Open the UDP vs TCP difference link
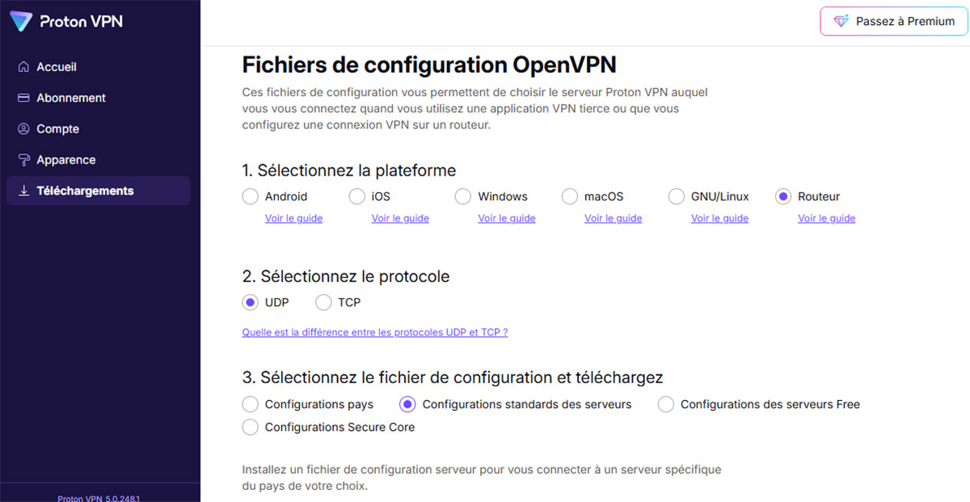 click(374, 331)
